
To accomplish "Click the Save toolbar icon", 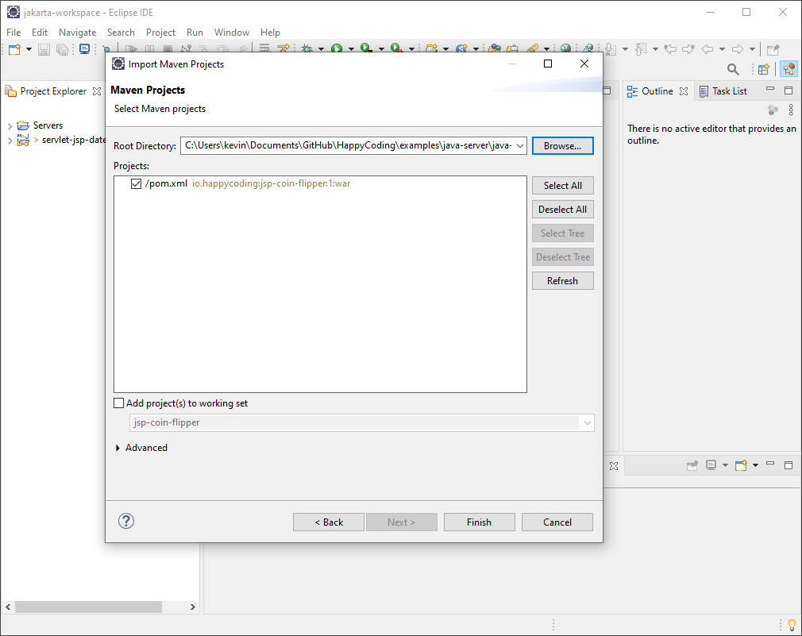I will tap(43, 49).
